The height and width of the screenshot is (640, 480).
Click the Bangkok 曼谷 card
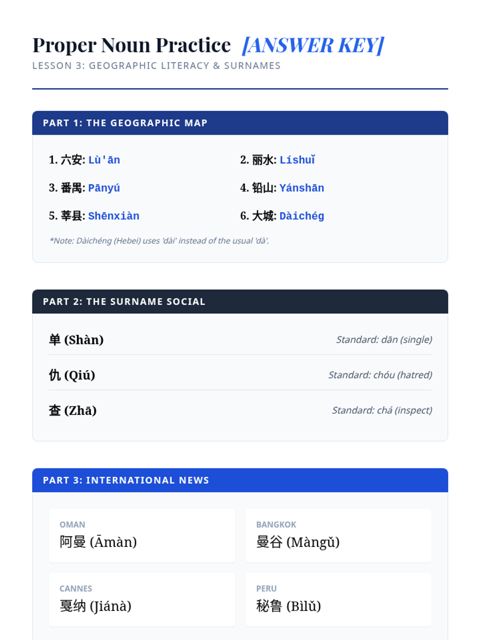tap(338, 536)
